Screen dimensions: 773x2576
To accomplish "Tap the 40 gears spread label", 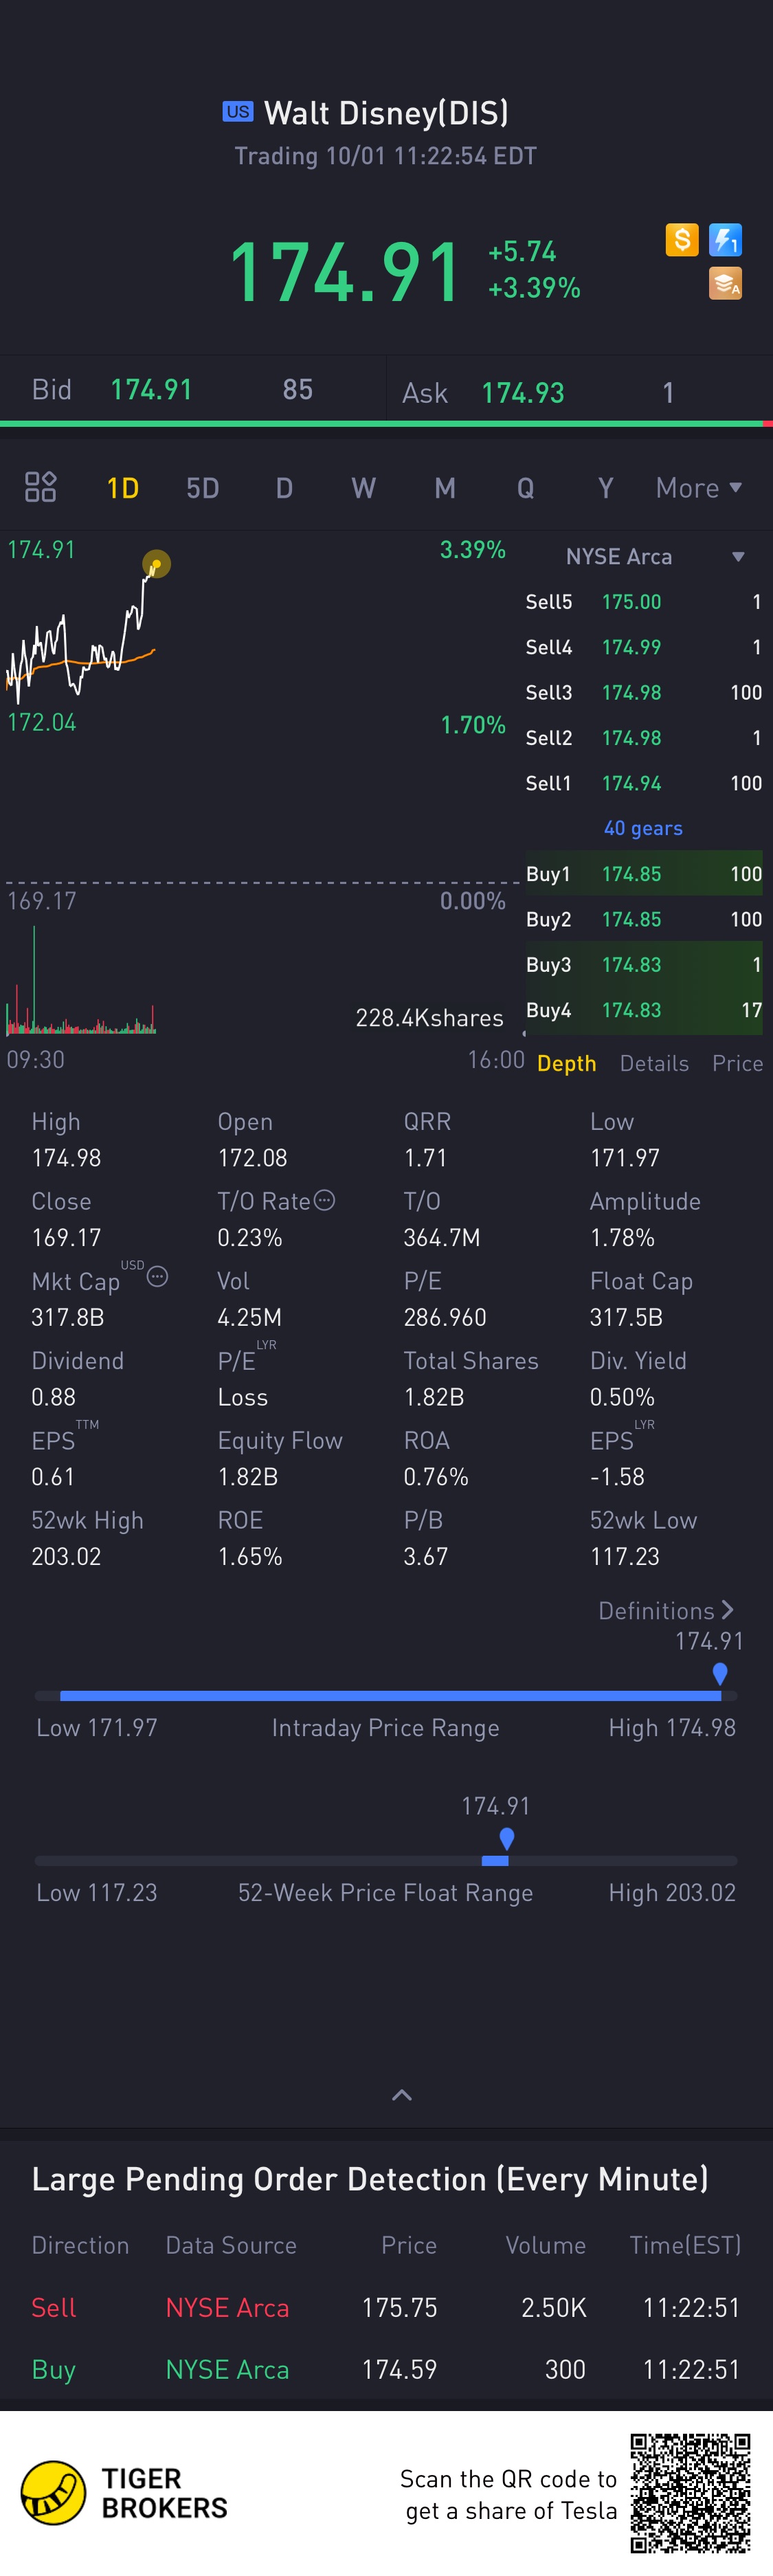I will [x=643, y=828].
